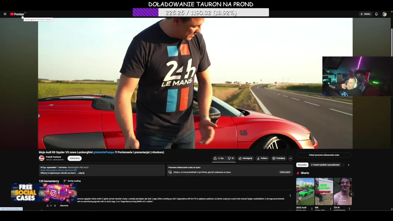Select the Wszystkie filter chip
This screenshot has height=221, width=393.
tap(302, 165)
